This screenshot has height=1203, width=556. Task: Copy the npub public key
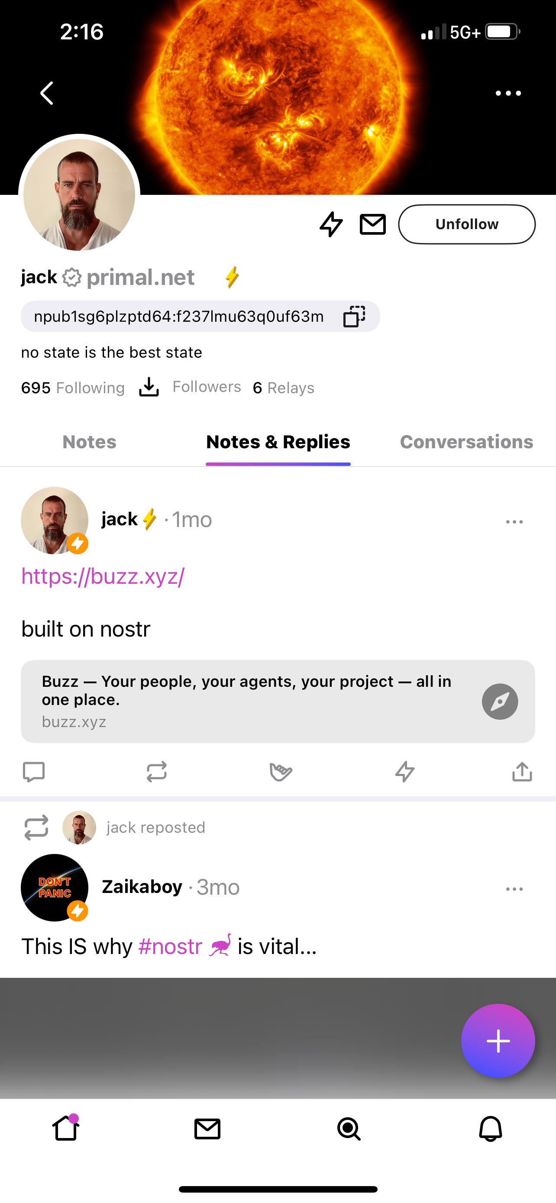click(354, 316)
